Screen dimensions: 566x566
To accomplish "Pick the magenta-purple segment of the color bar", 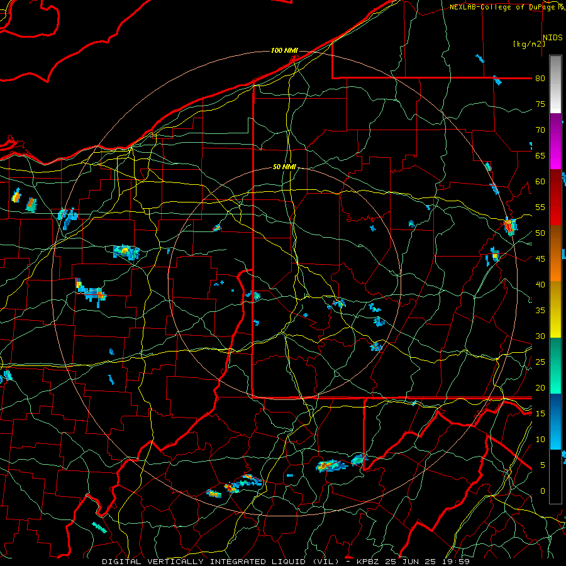I will click(555, 141).
